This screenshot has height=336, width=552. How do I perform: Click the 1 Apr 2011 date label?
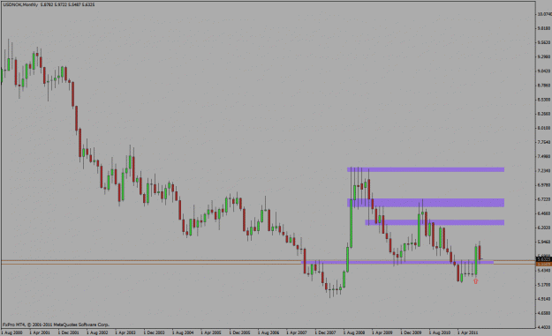(468, 332)
